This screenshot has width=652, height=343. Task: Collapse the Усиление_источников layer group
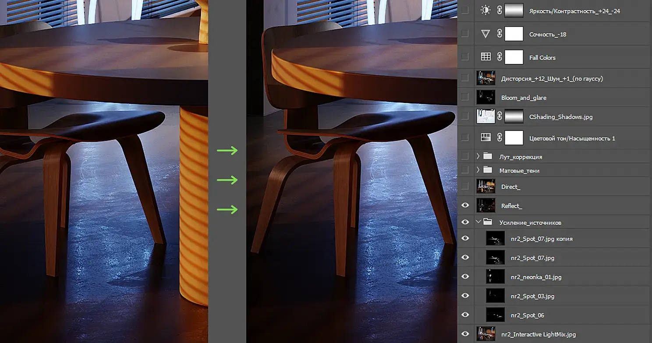478,222
